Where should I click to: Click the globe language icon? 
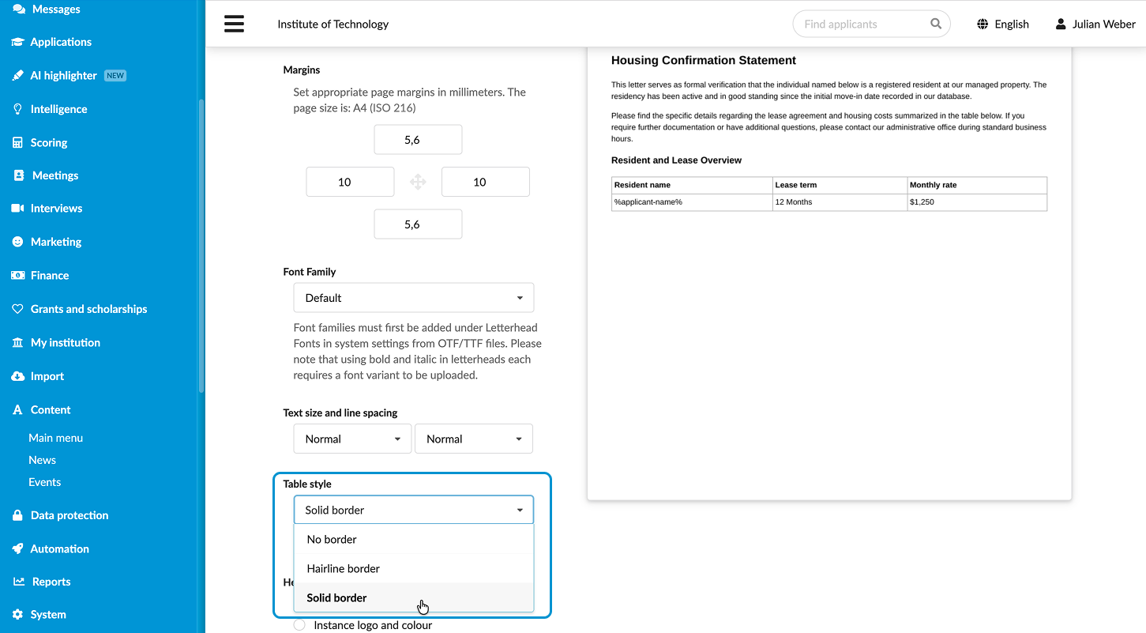click(983, 24)
